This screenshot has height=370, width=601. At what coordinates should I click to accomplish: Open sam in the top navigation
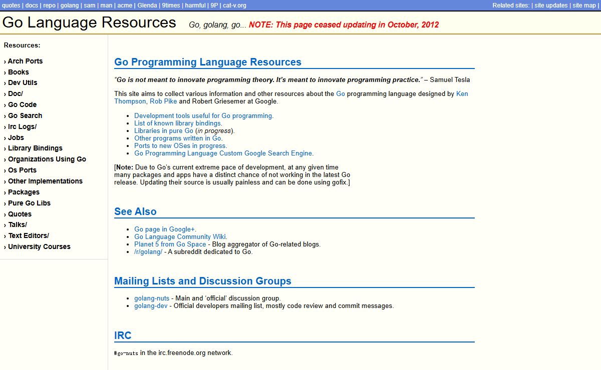[x=90, y=5]
